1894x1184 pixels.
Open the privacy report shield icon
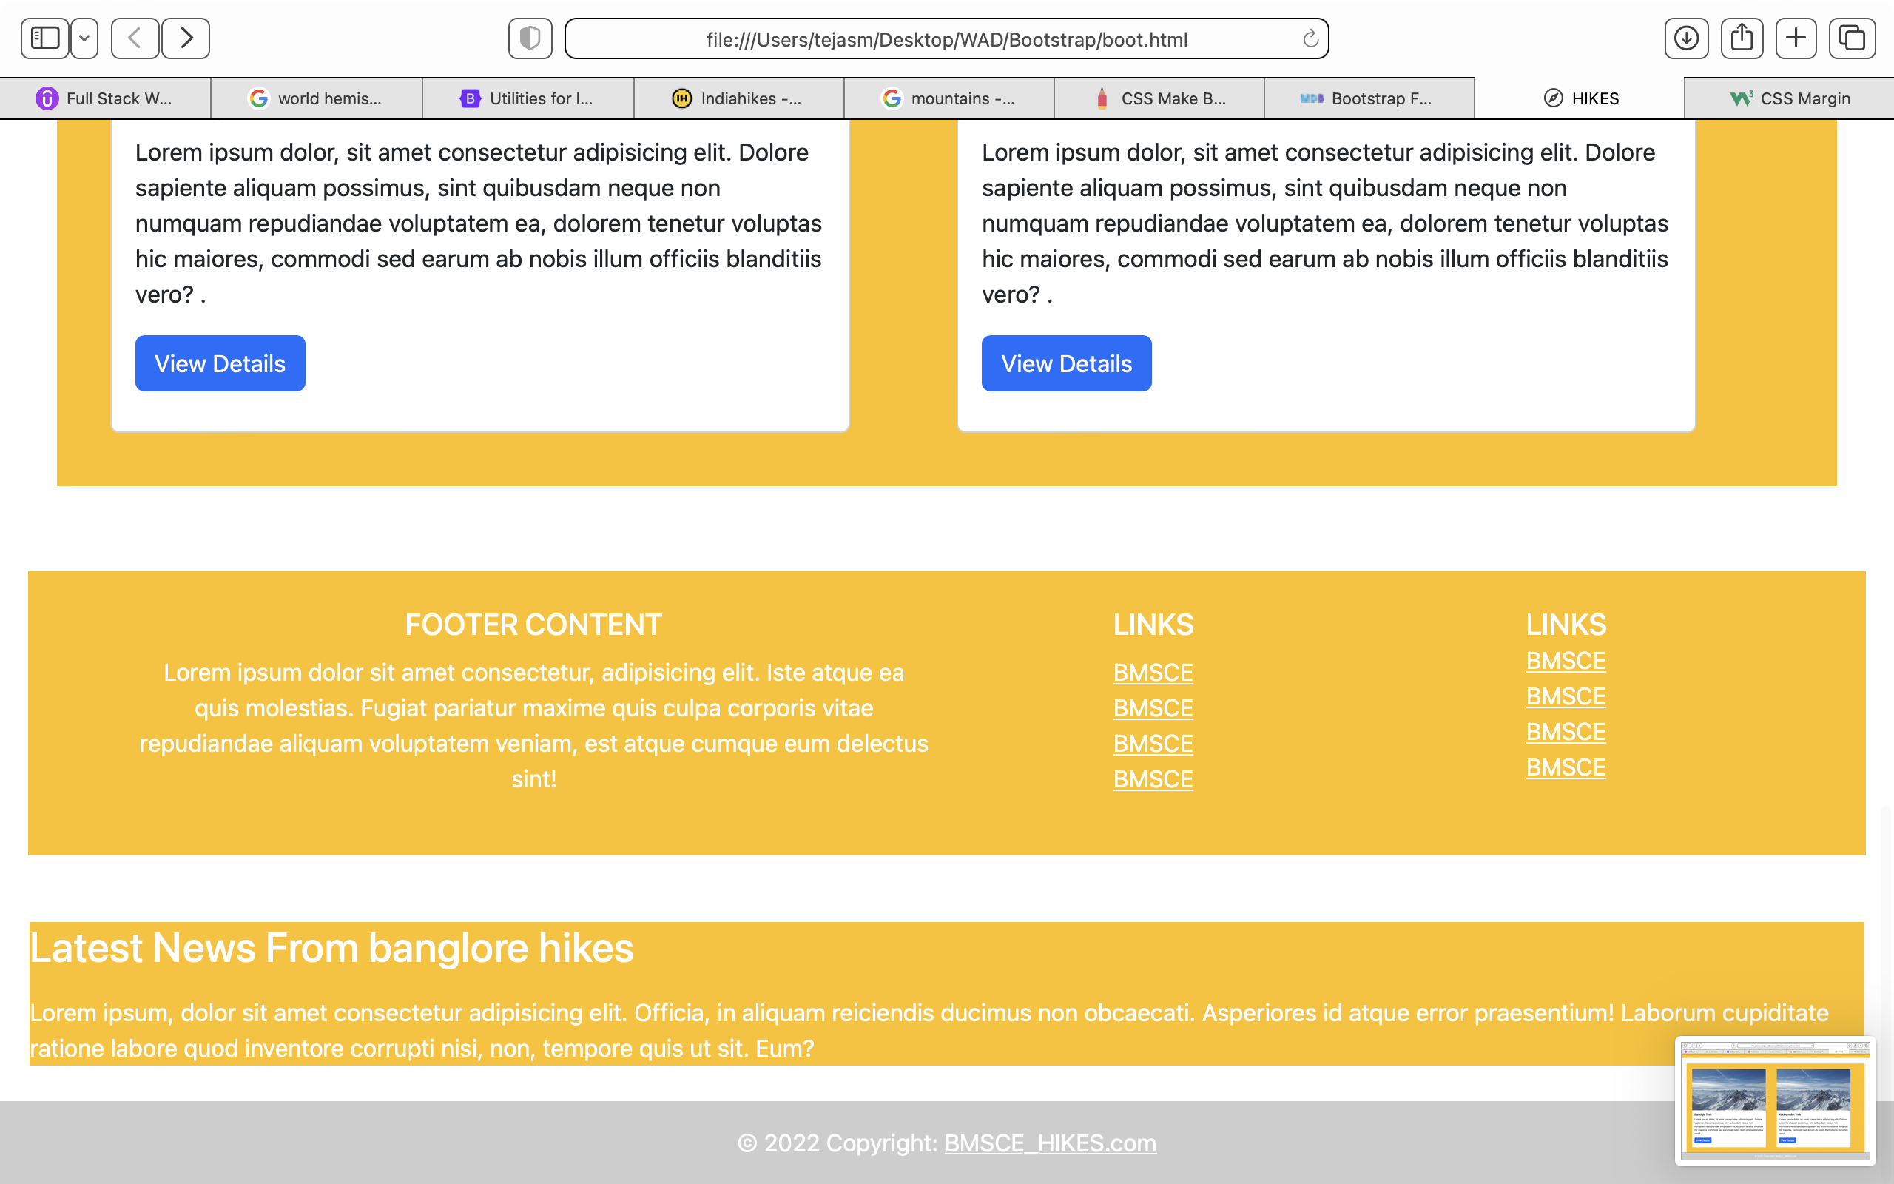pos(530,38)
